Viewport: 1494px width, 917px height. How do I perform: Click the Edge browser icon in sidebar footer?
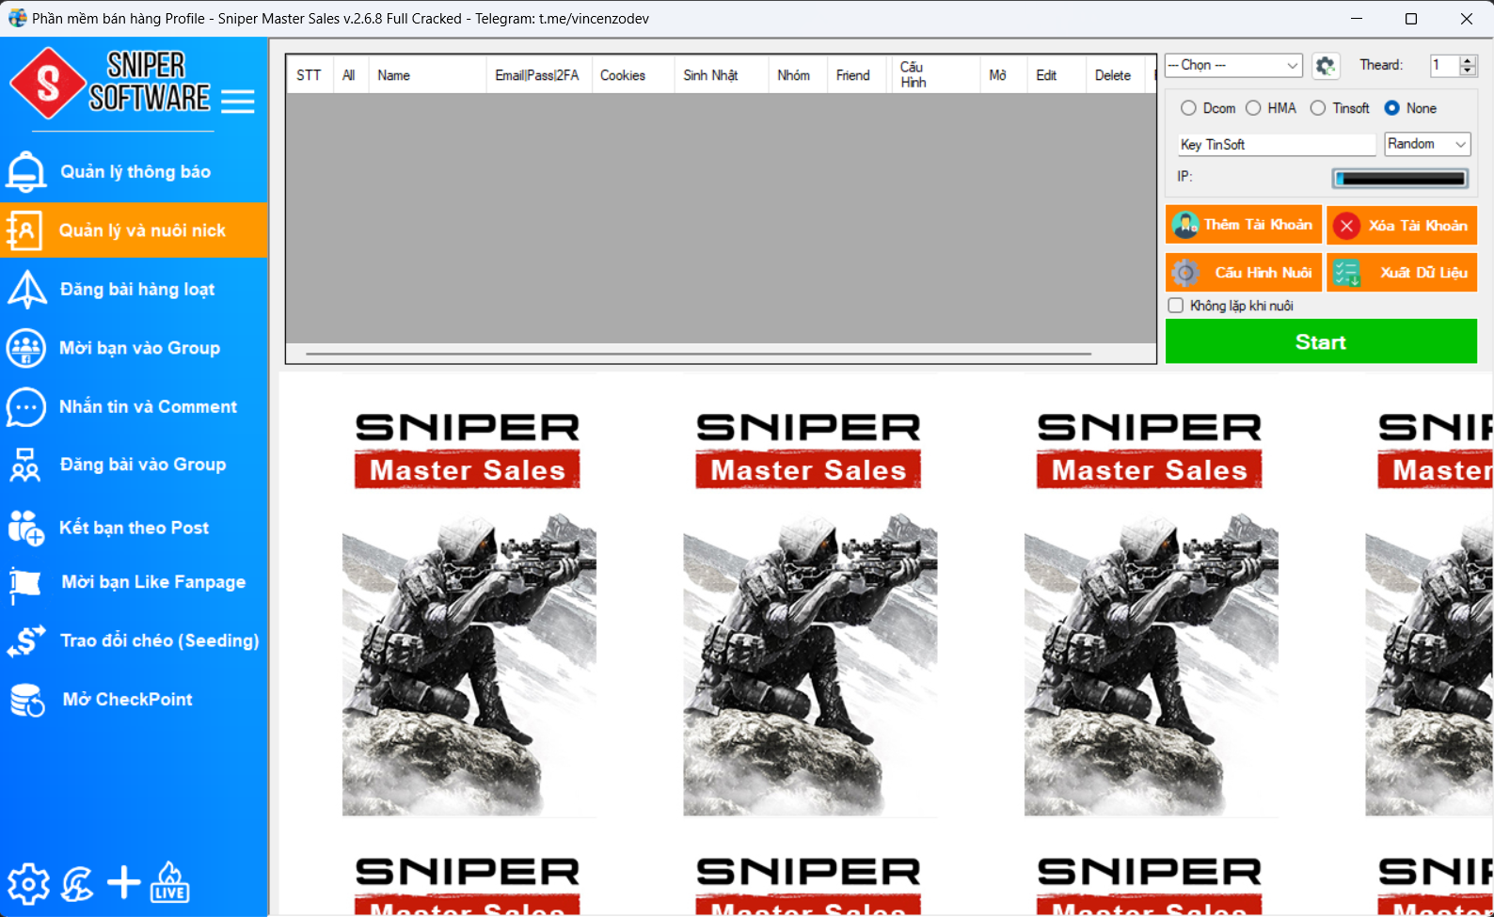pyautogui.click(x=78, y=884)
